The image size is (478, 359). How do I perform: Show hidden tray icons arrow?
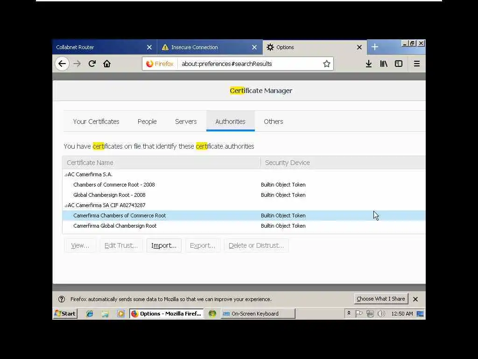coord(349,314)
